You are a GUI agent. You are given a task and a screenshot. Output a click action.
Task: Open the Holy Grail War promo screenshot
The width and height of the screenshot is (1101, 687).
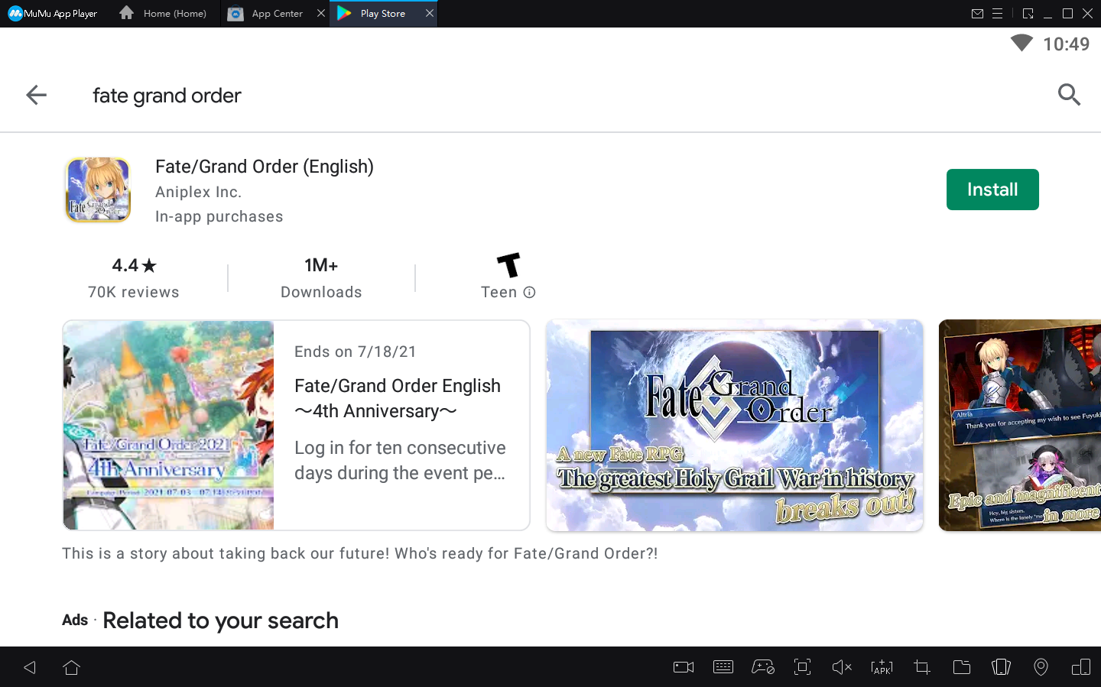(x=735, y=425)
